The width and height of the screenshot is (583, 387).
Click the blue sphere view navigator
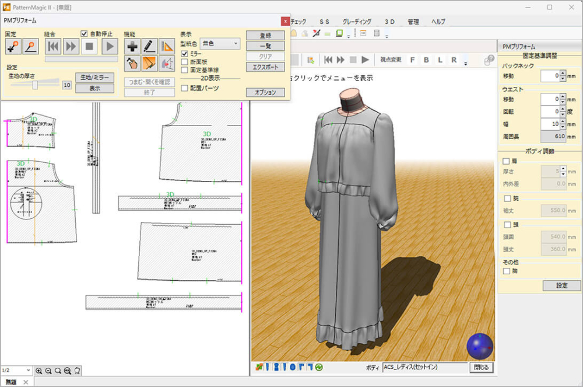tap(479, 346)
